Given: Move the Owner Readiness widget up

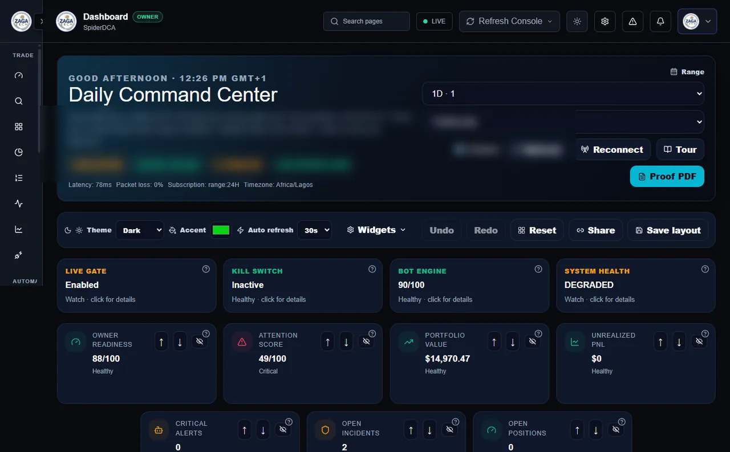Looking at the screenshot, I should (x=161, y=341).
